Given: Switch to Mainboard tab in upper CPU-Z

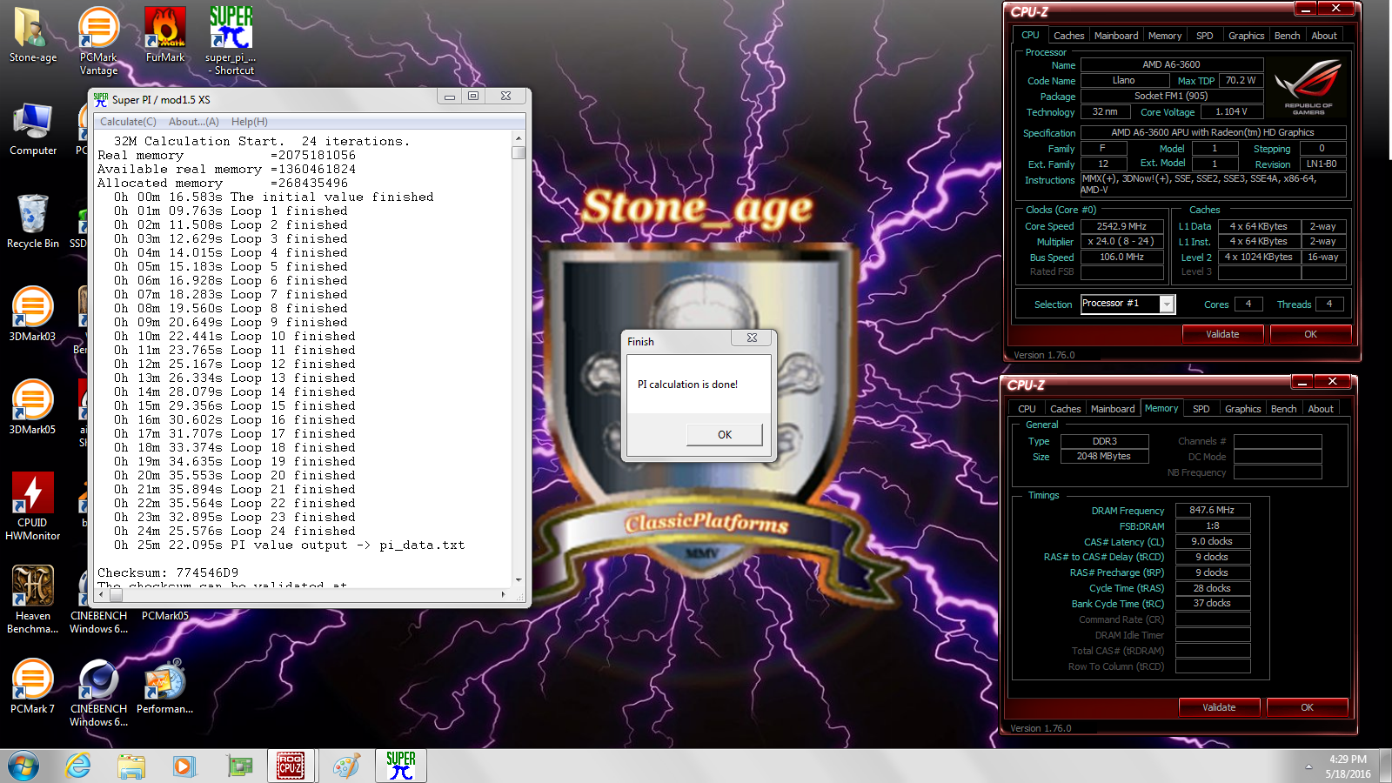Looking at the screenshot, I should 1116,36.
